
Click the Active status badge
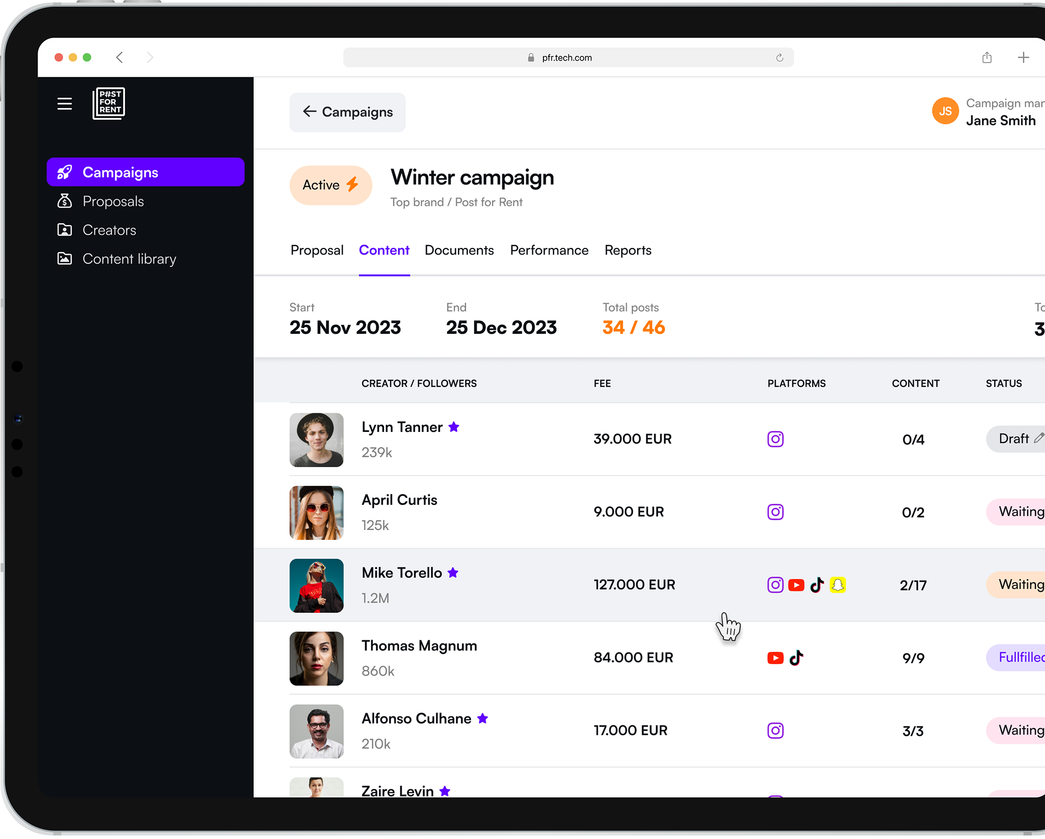331,185
